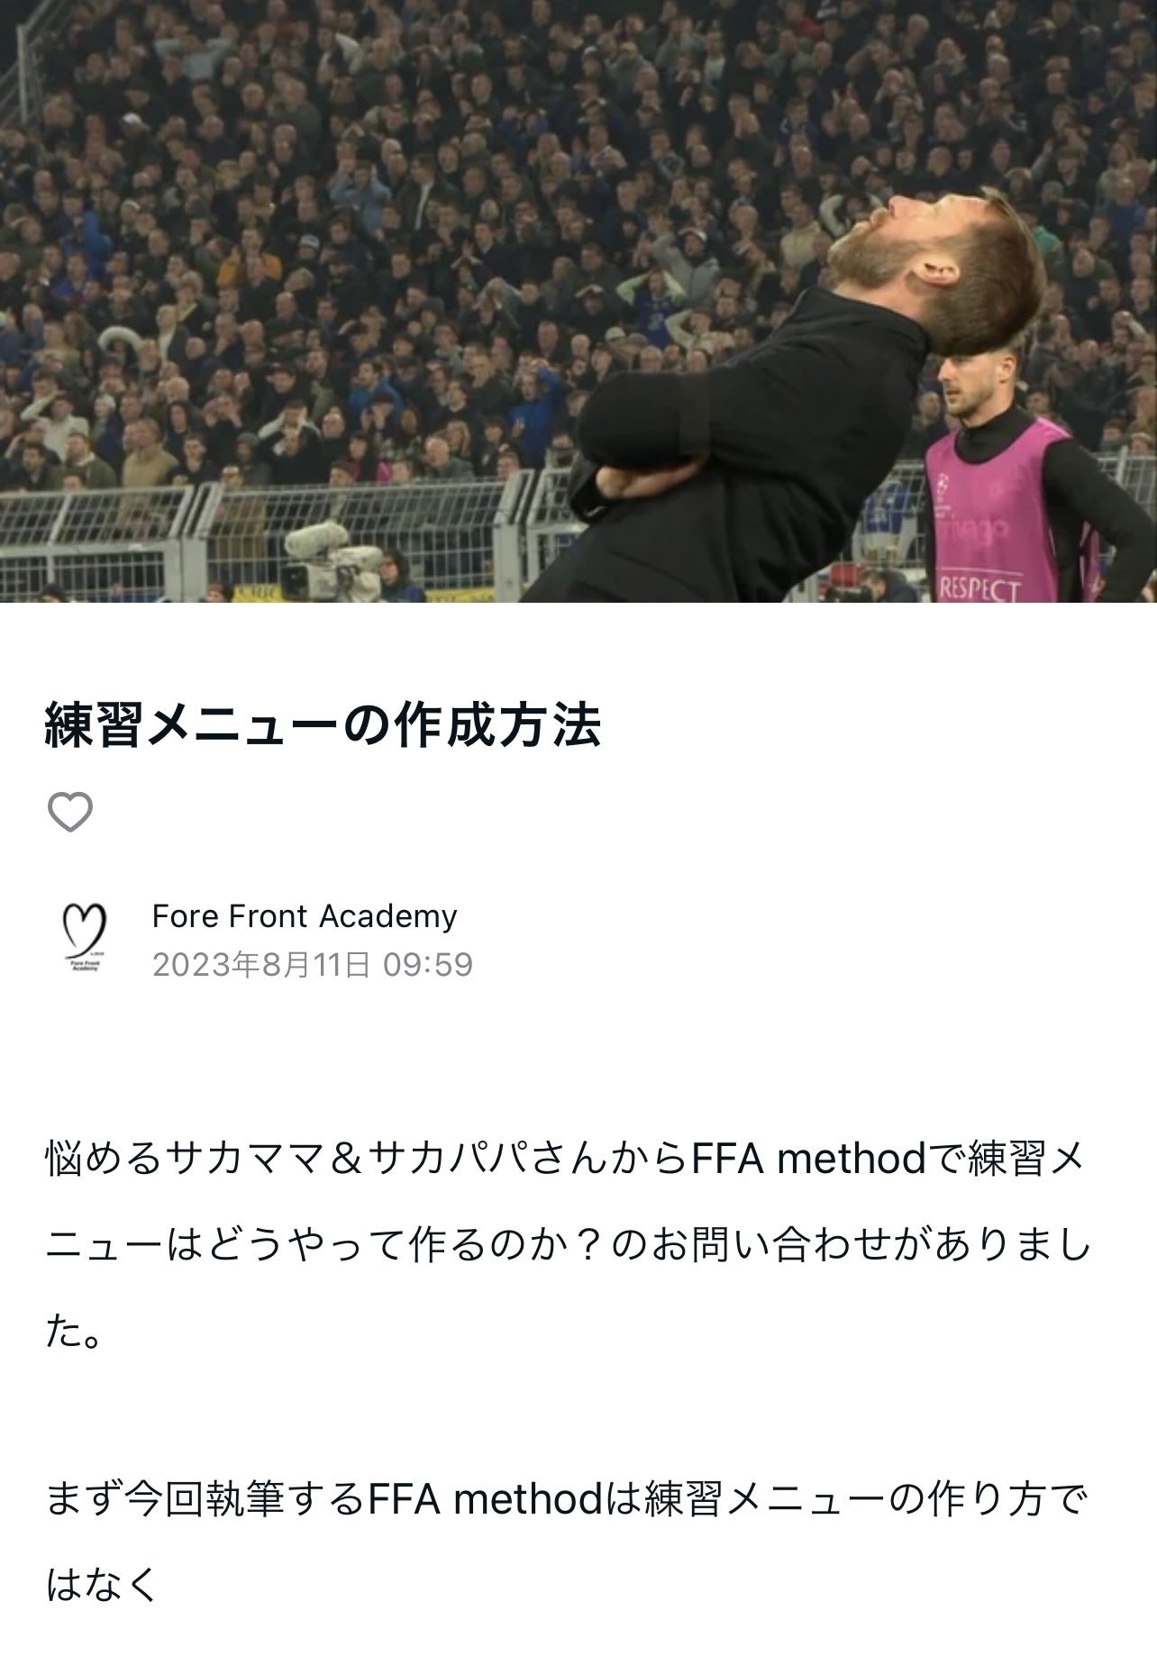The height and width of the screenshot is (1665, 1157).
Task: Open the Fore Front Academy avatar logo
Action: 84,938
